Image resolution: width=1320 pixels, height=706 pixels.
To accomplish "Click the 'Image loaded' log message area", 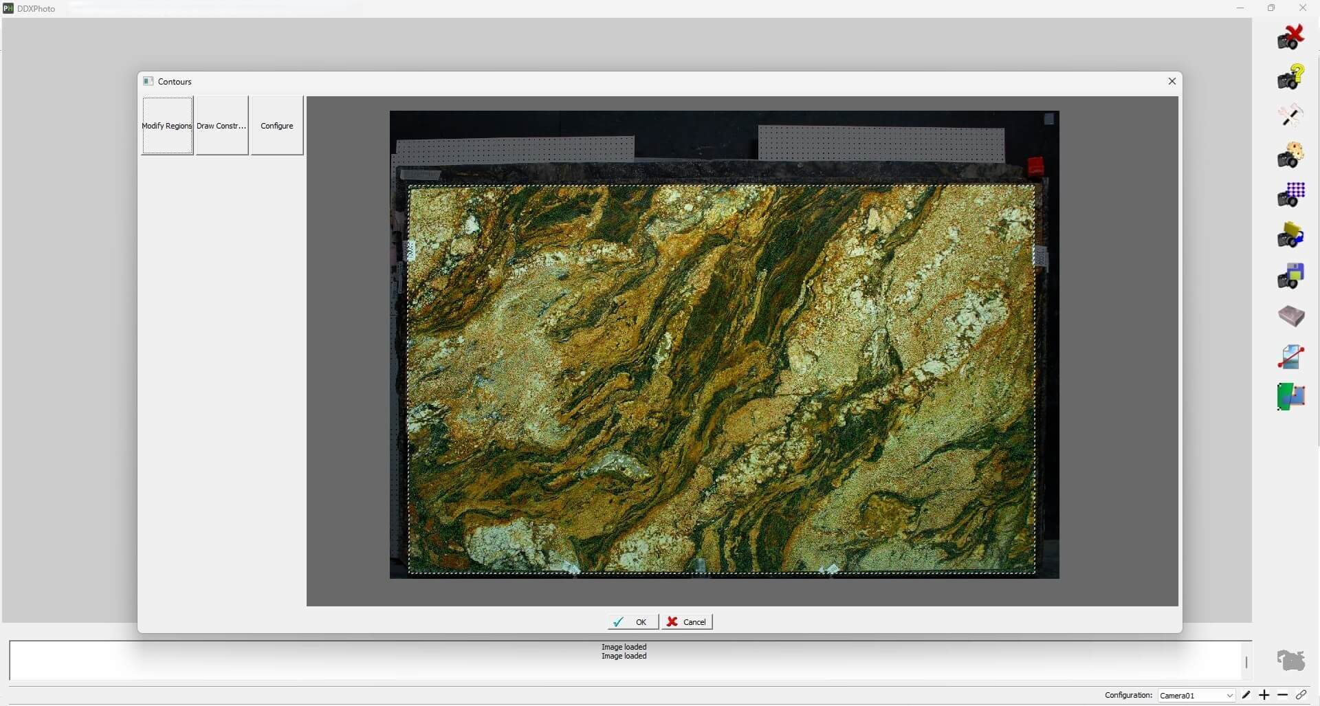I will 624,652.
